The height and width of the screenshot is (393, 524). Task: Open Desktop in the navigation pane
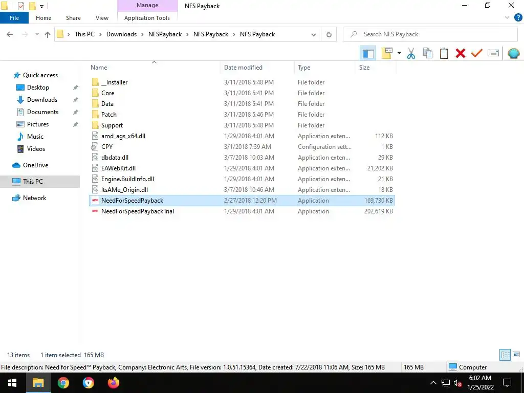click(x=38, y=88)
